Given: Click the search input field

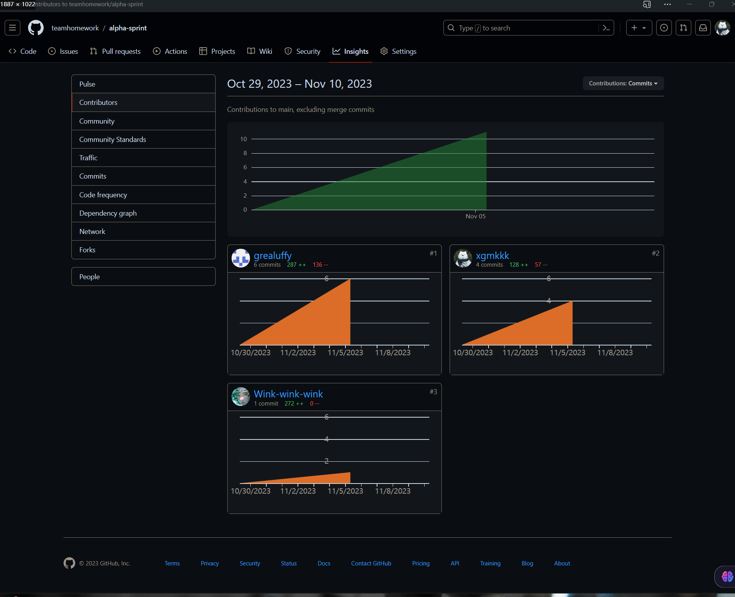Looking at the screenshot, I should click(522, 28).
